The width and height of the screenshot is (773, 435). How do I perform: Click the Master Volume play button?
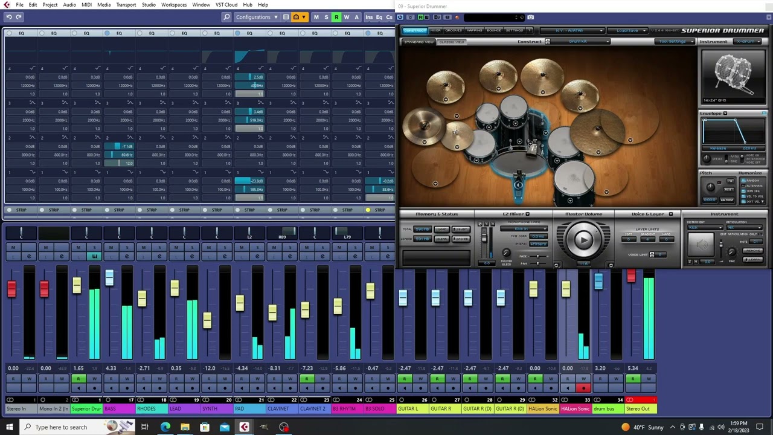(583, 240)
